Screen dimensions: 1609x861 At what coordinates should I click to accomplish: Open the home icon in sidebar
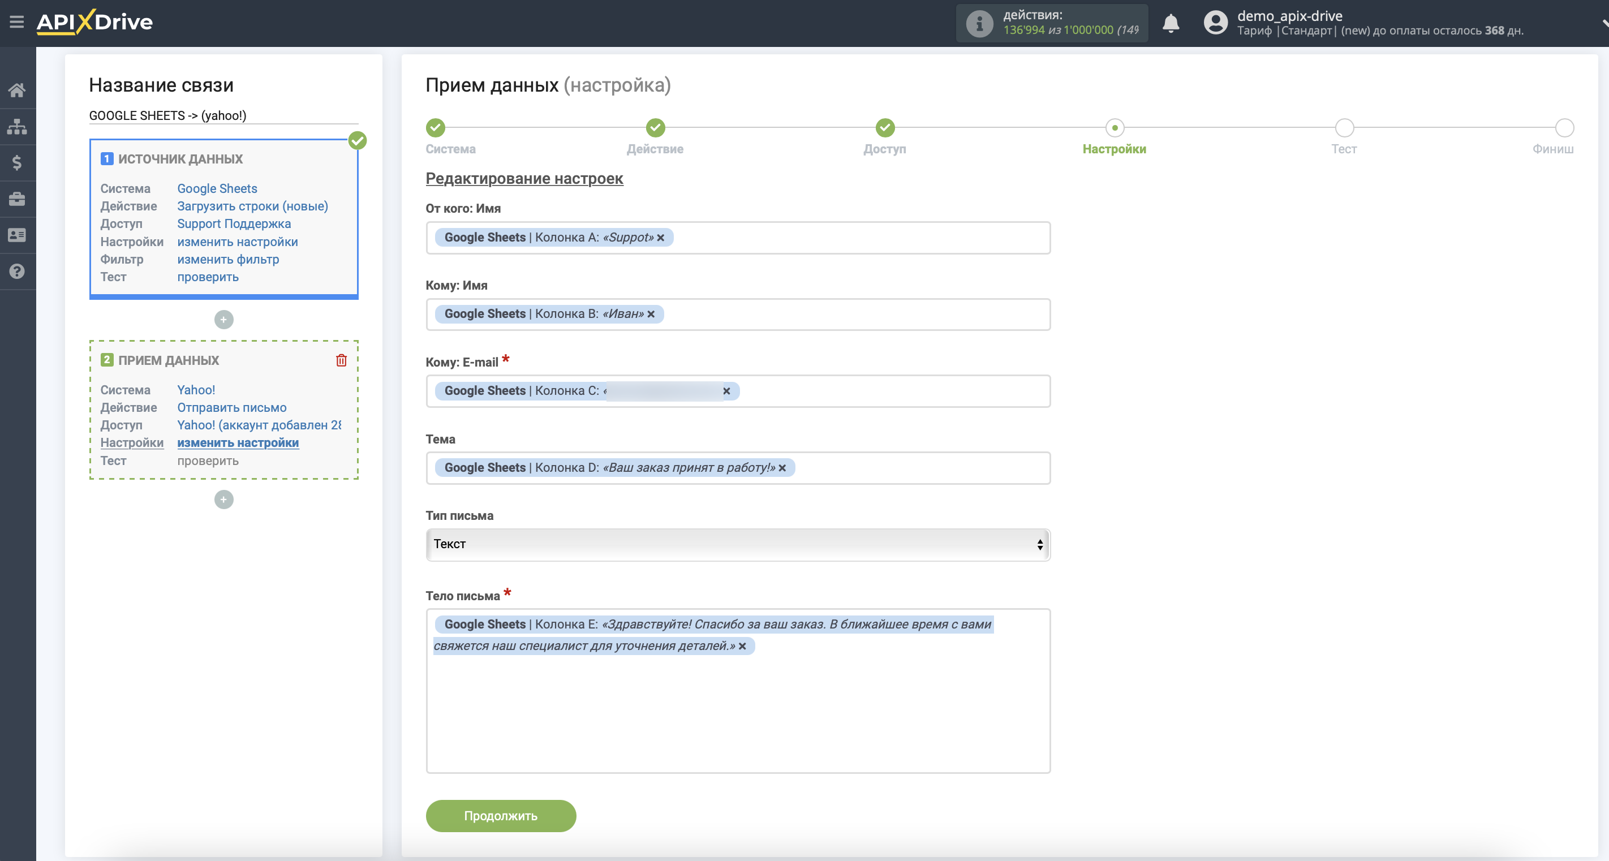(17, 91)
